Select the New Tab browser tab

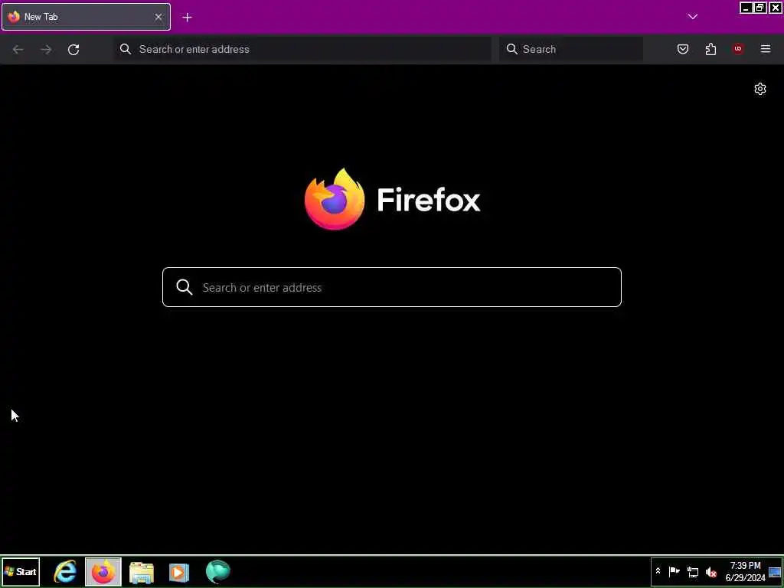click(x=86, y=17)
